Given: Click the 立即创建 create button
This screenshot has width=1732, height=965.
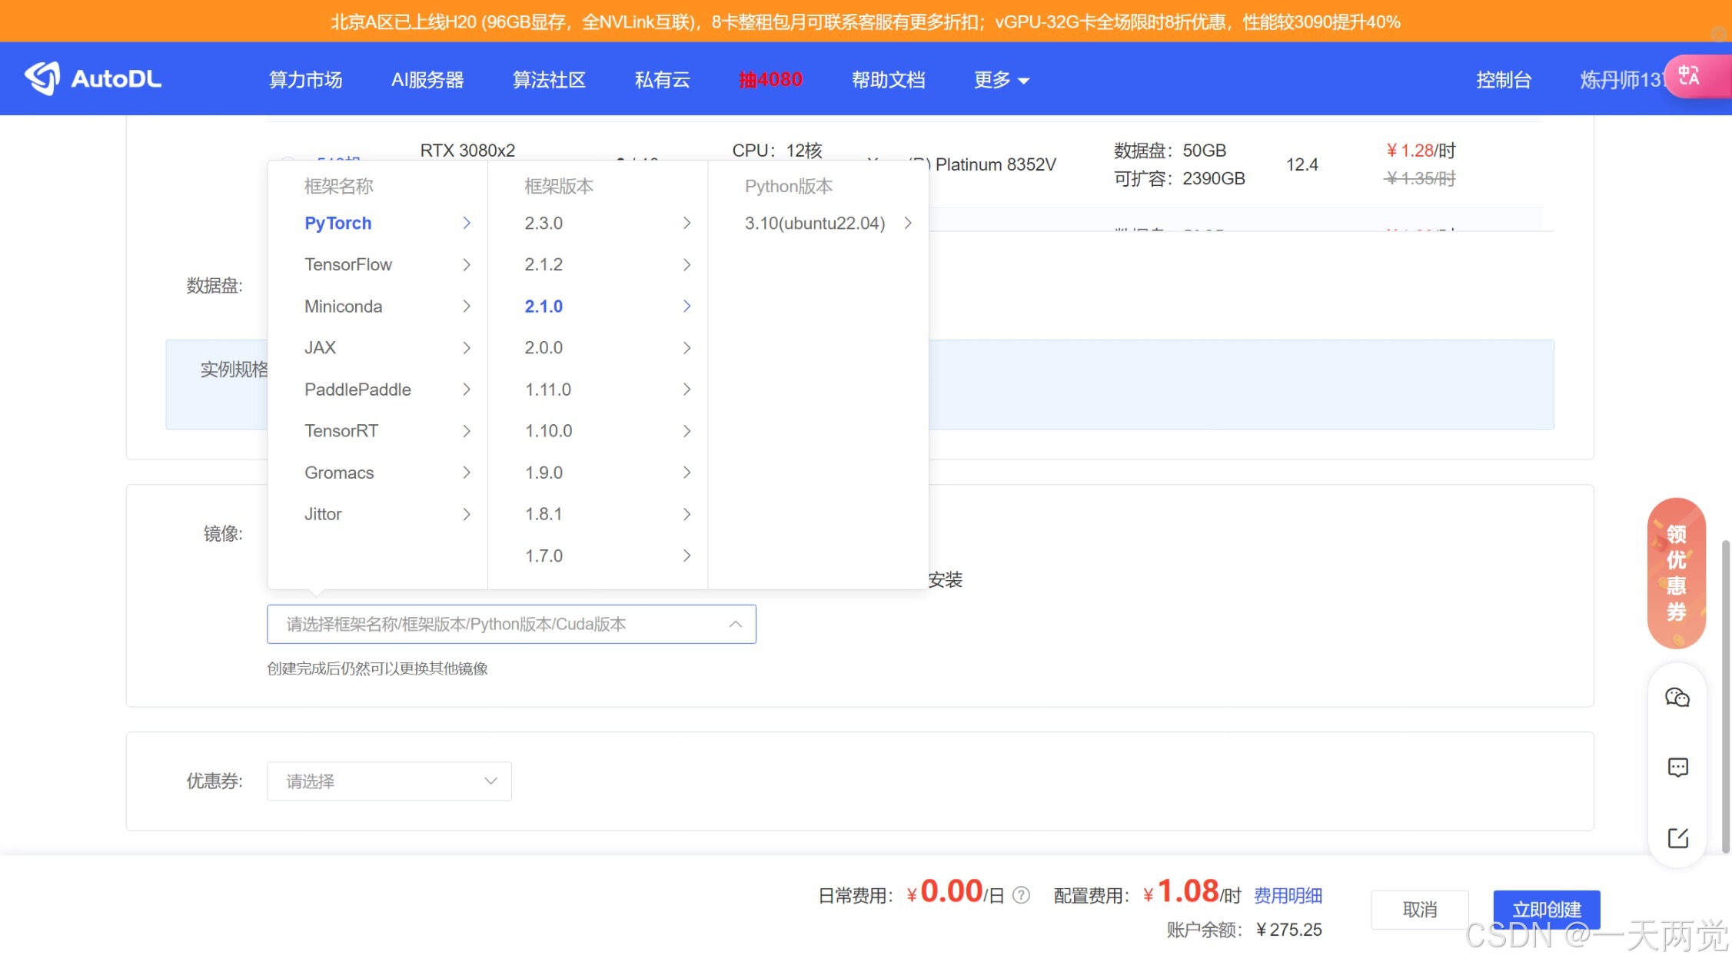Looking at the screenshot, I should [1546, 909].
